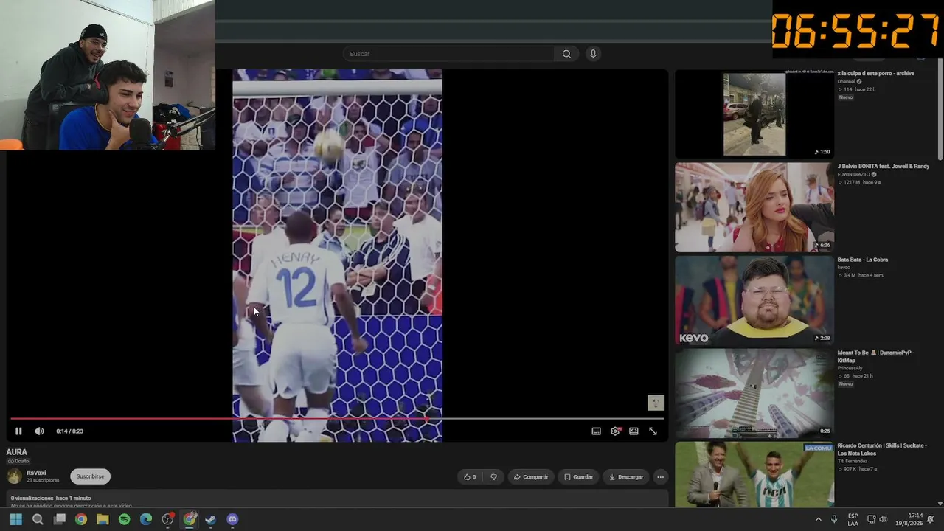Click the video player end-screen watermark icon
This screenshot has height=531, width=944.
(x=656, y=403)
